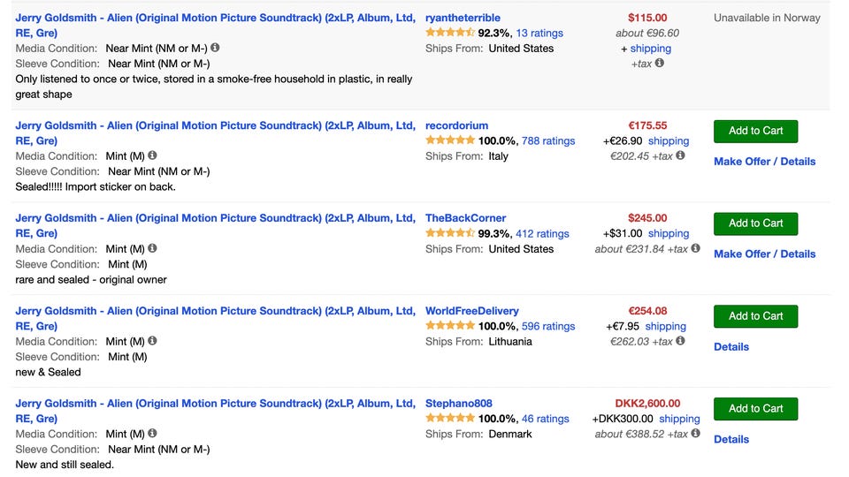Click shipping link under €254.08 price
The height and width of the screenshot is (477, 849).
click(665, 327)
